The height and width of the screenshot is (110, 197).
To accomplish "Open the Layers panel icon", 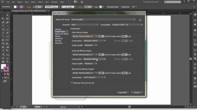I will [x=195, y=30].
